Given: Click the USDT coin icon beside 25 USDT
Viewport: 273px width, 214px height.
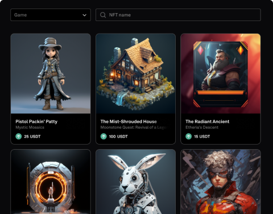Looking at the screenshot, I should [19, 136].
